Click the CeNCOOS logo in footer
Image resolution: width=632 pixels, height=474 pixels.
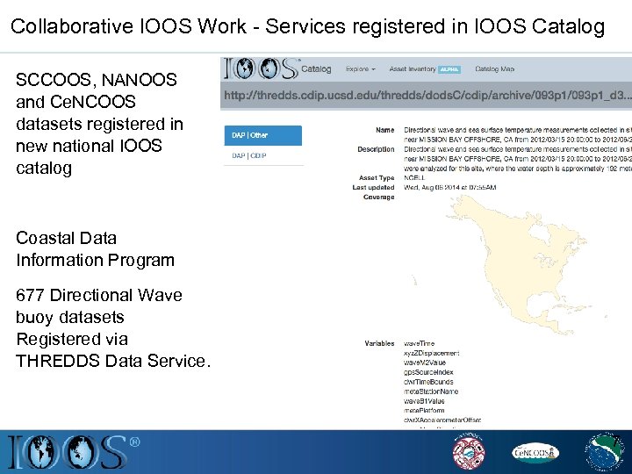click(535, 453)
